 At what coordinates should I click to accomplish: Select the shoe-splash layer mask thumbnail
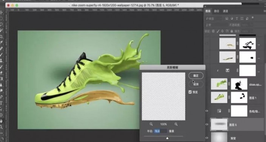[239, 84]
